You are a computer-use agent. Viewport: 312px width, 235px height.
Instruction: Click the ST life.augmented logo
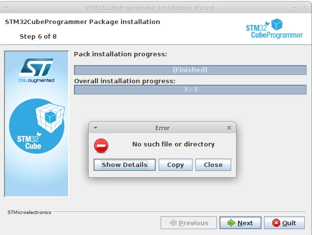coord(36,70)
